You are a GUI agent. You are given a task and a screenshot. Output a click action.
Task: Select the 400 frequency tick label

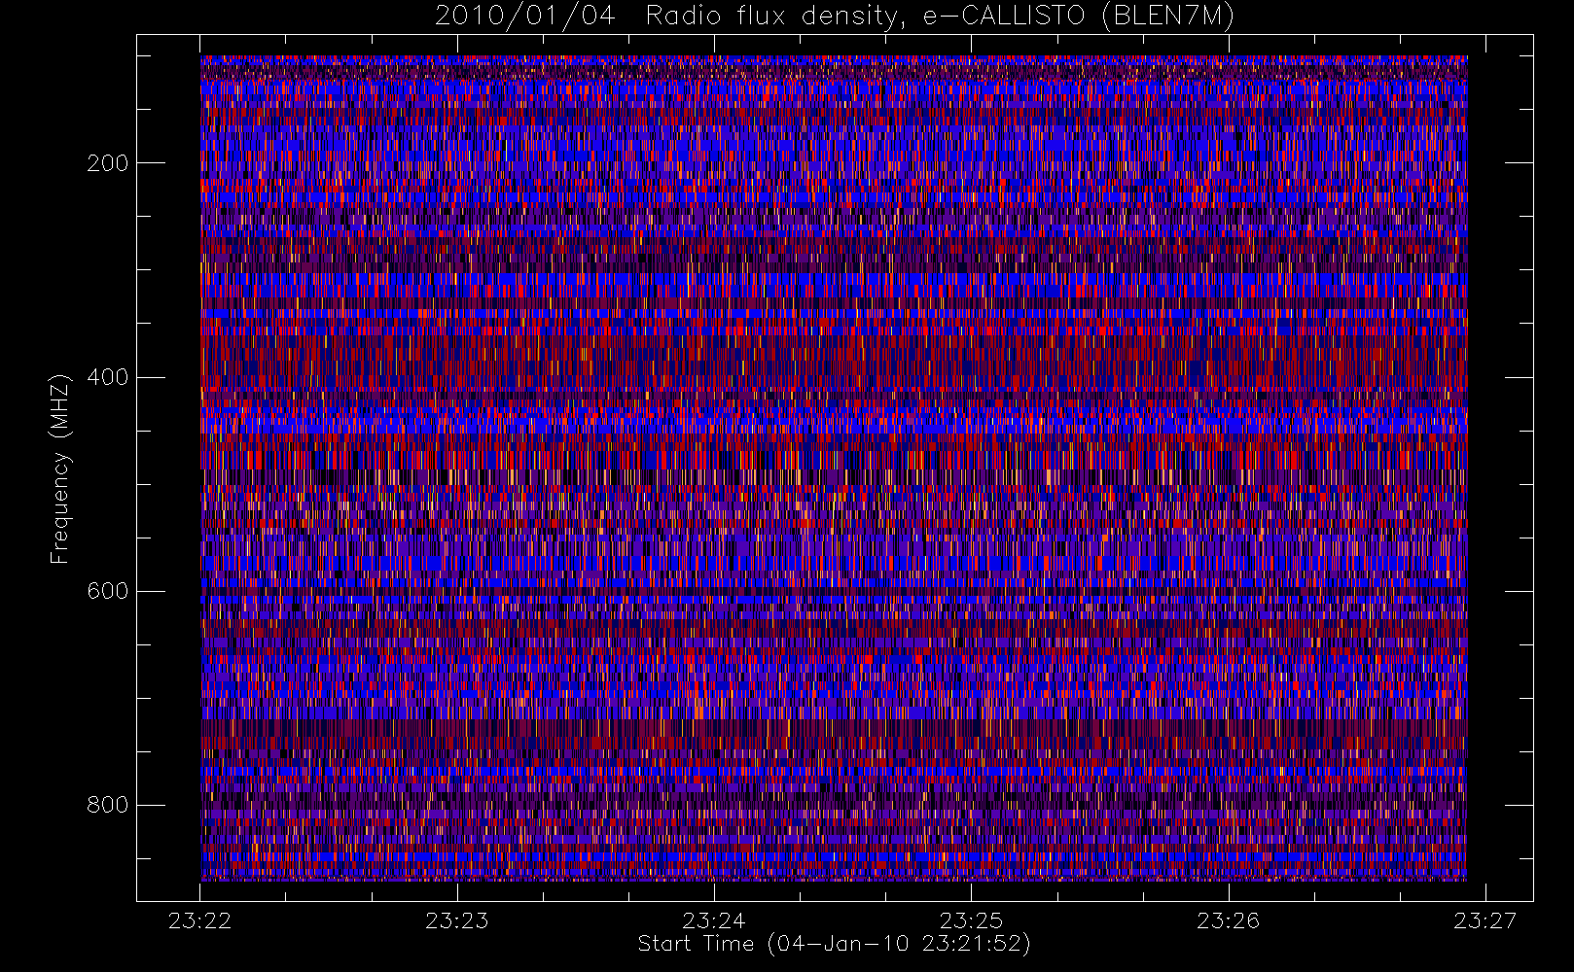[x=107, y=377]
